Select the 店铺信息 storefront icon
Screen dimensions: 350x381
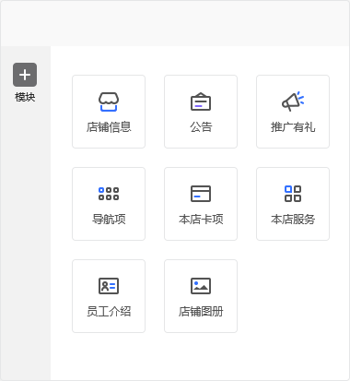click(109, 101)
